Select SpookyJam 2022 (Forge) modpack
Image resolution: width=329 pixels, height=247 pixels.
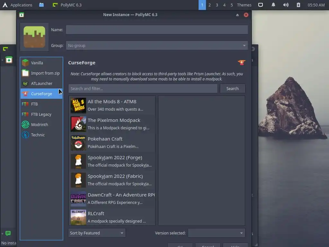pyautogui.click(x=112, y=161)
